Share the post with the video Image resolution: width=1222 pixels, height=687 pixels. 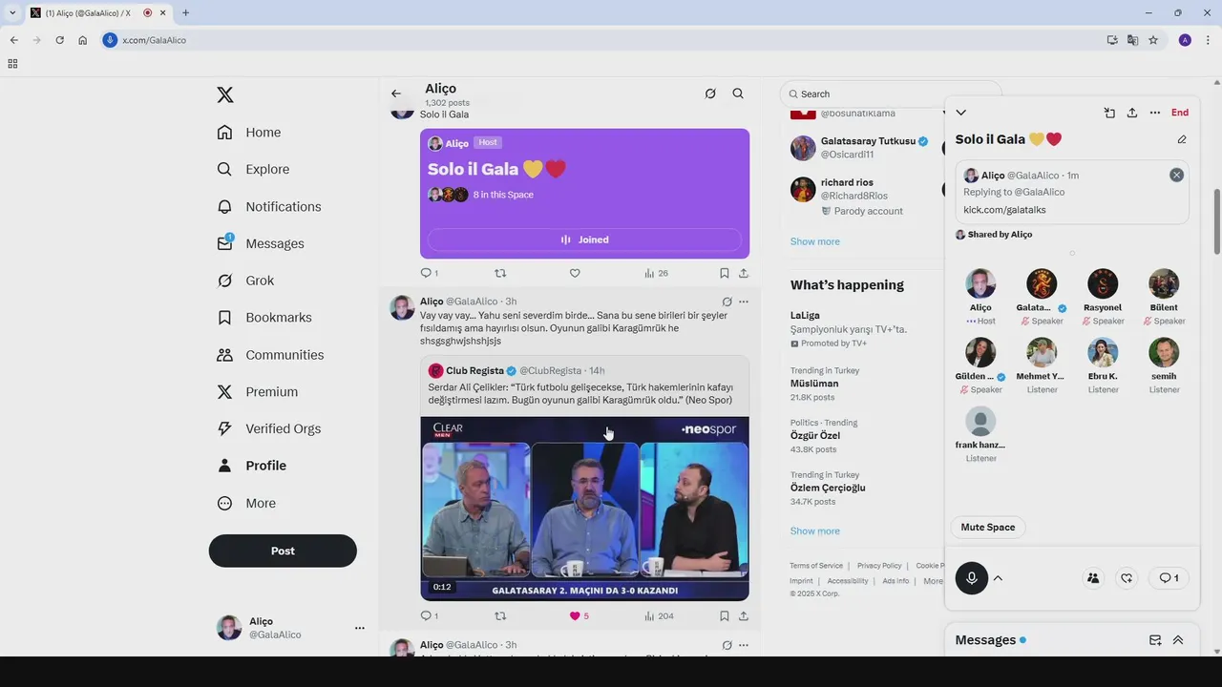[x=744, y=615]
